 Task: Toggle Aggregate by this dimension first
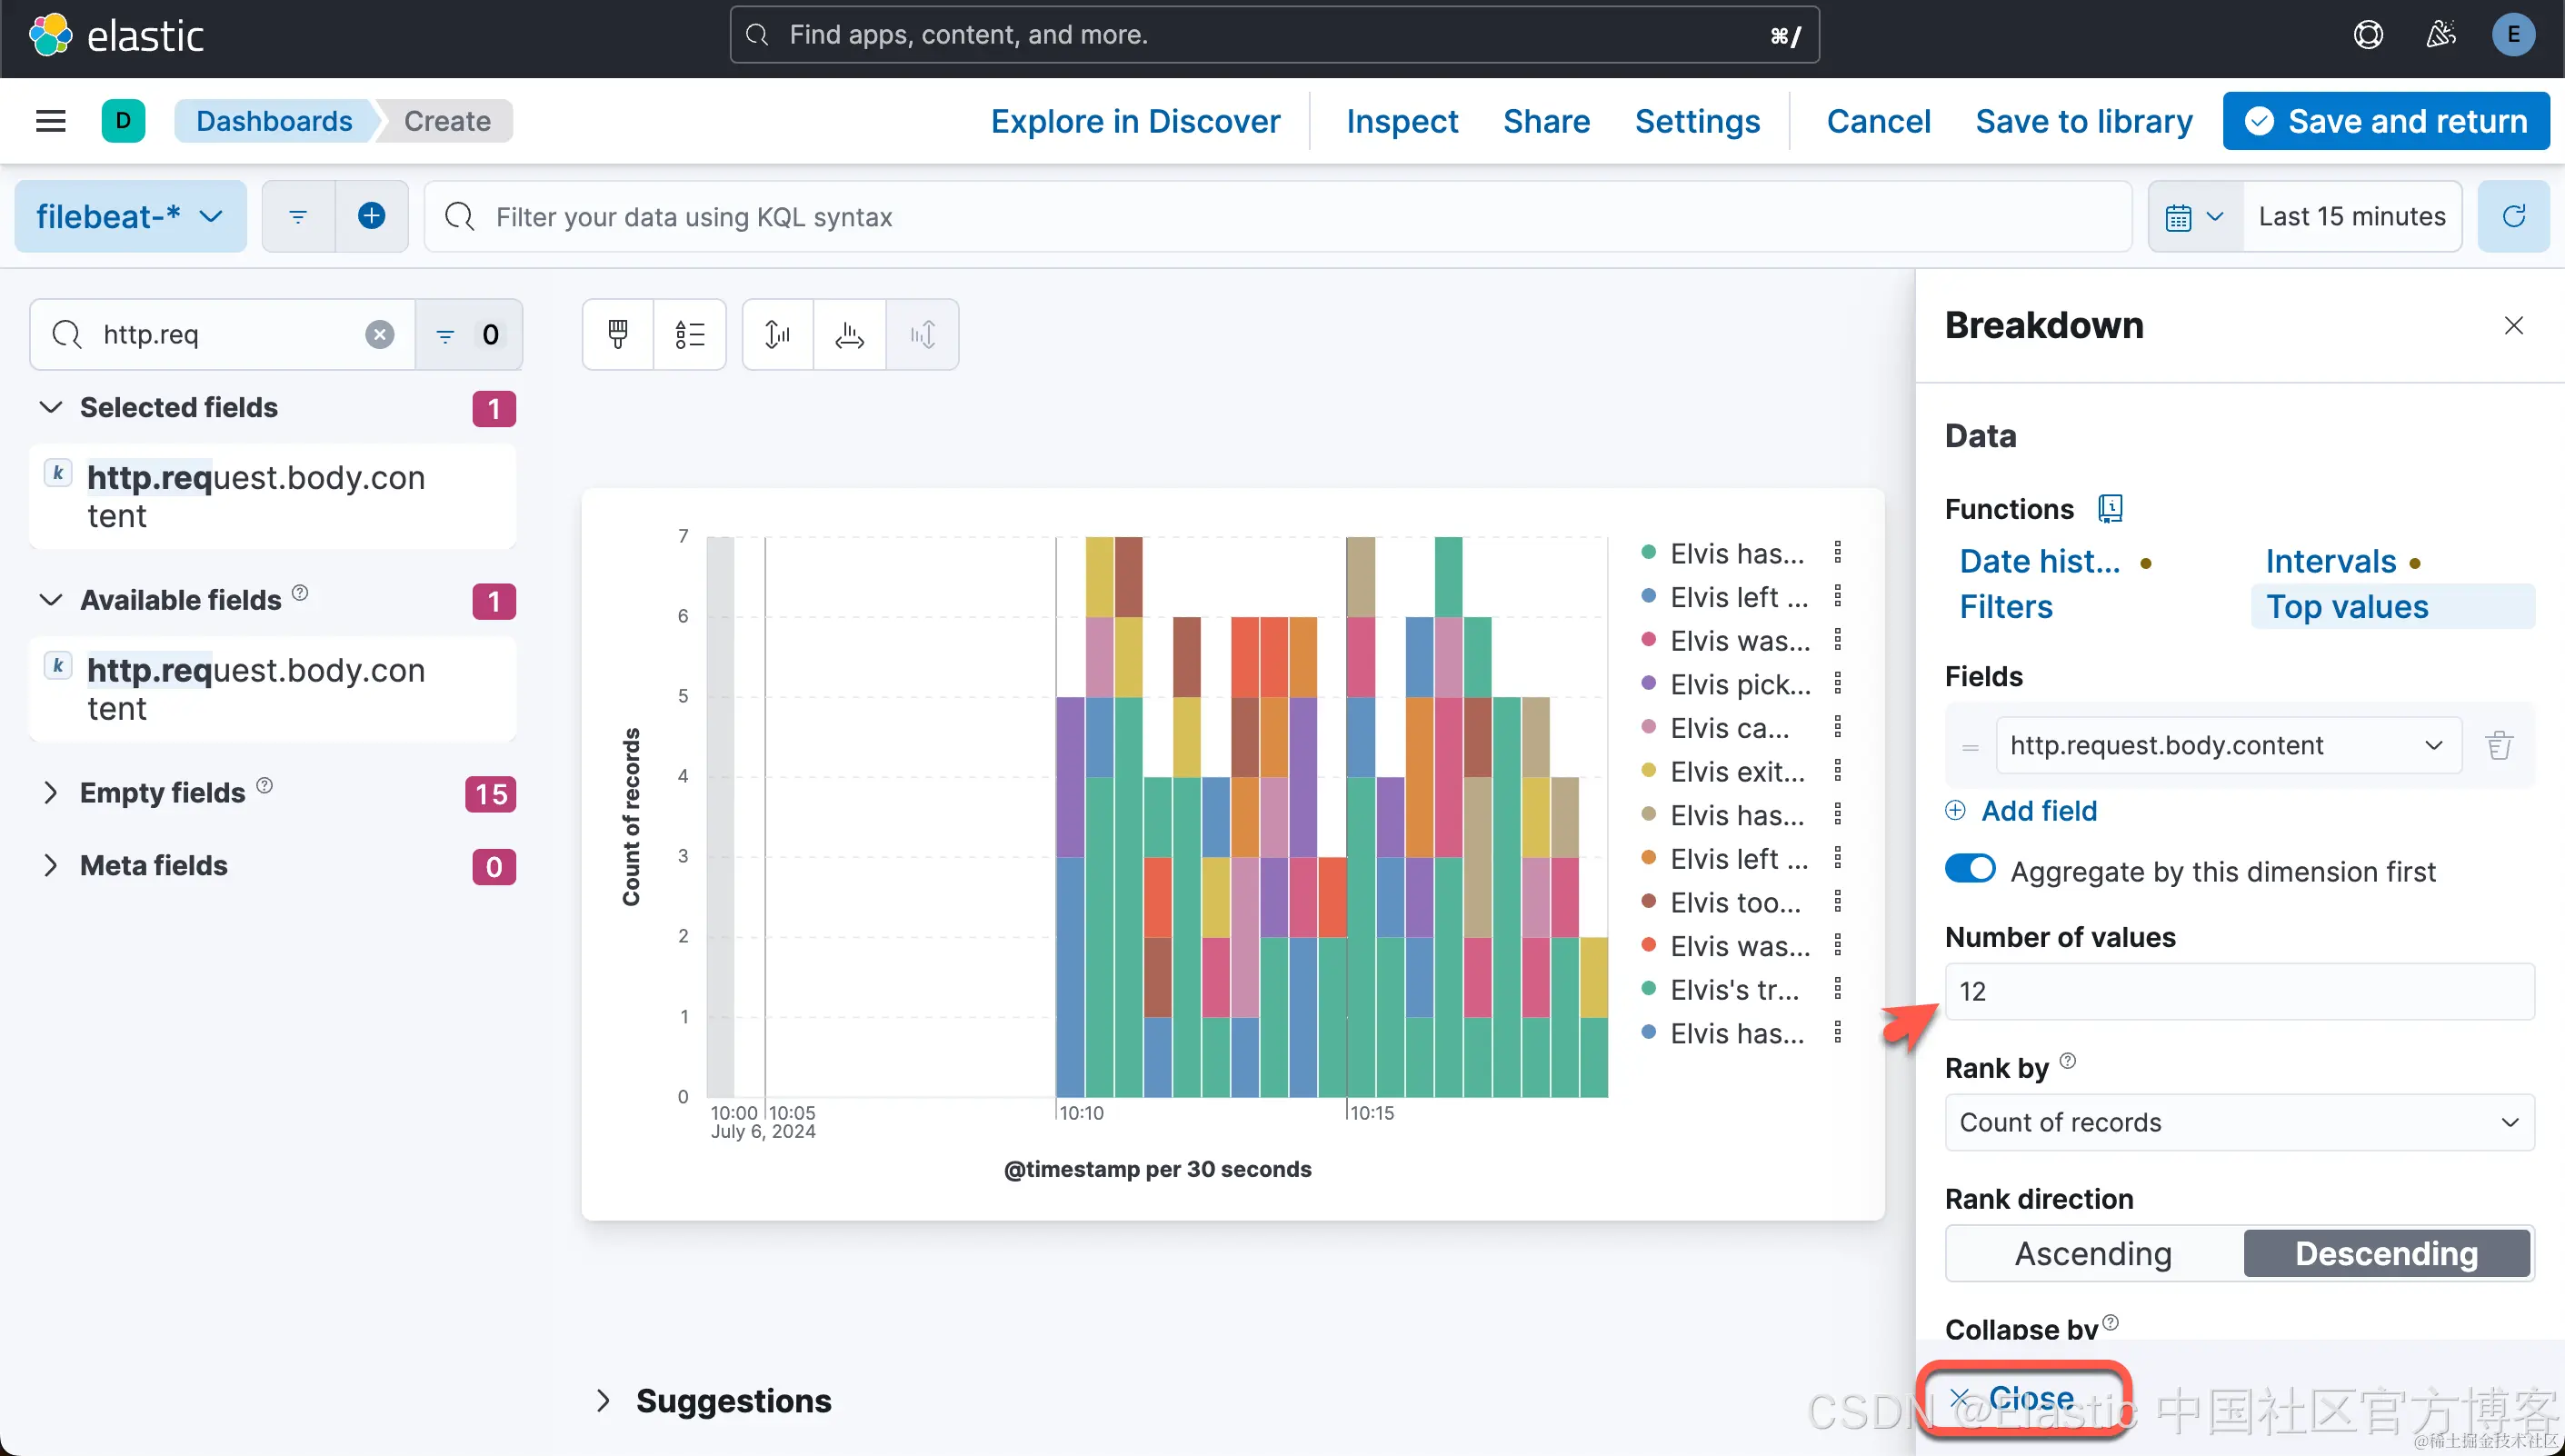click(1969, 869)
